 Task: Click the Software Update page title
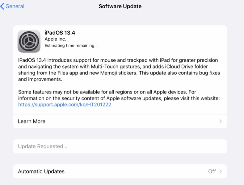click(x=120, y=6)
